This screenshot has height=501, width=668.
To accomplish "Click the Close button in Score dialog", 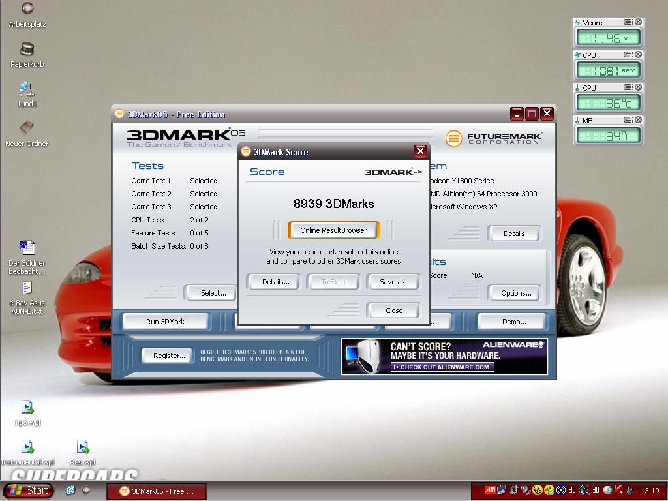I will click(394, 310).
